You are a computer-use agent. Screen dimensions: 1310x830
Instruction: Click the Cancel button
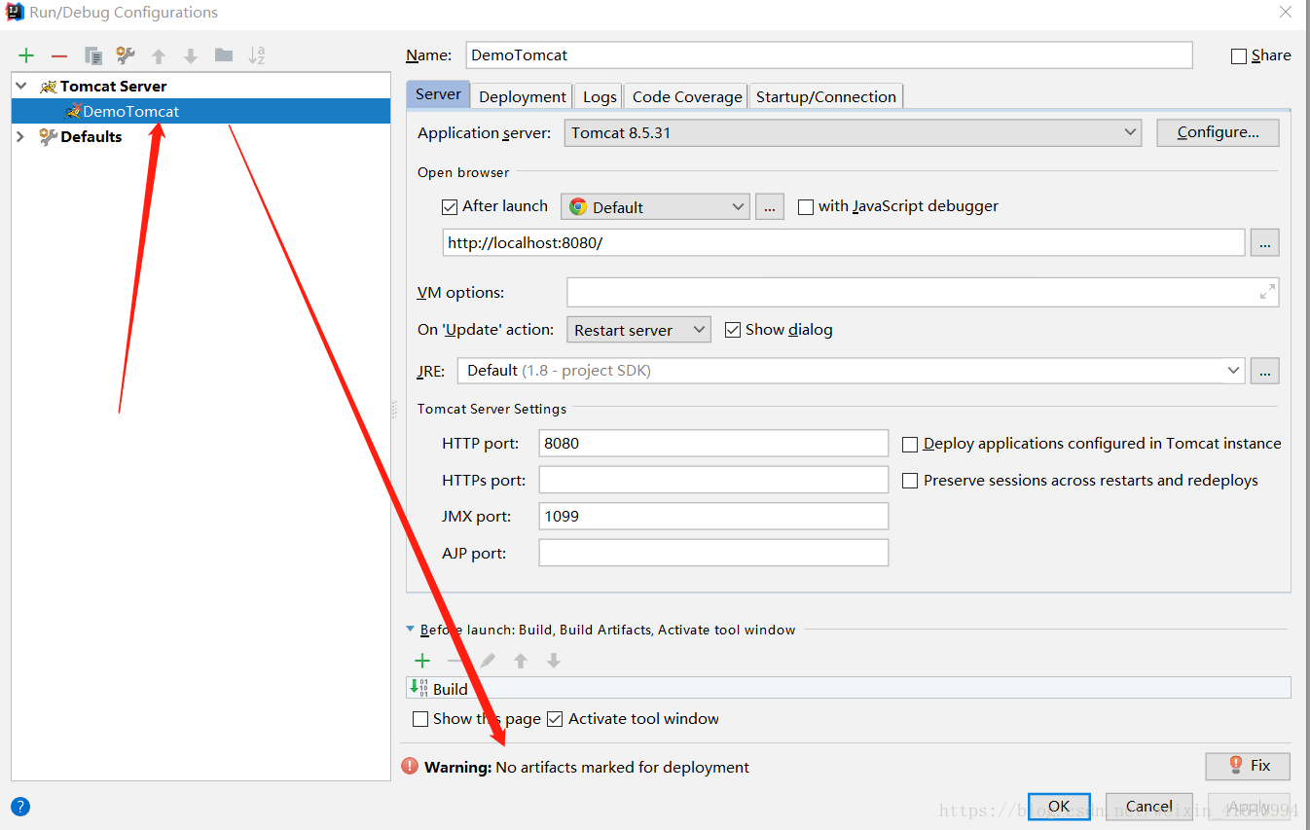(x=1148, y=807)
